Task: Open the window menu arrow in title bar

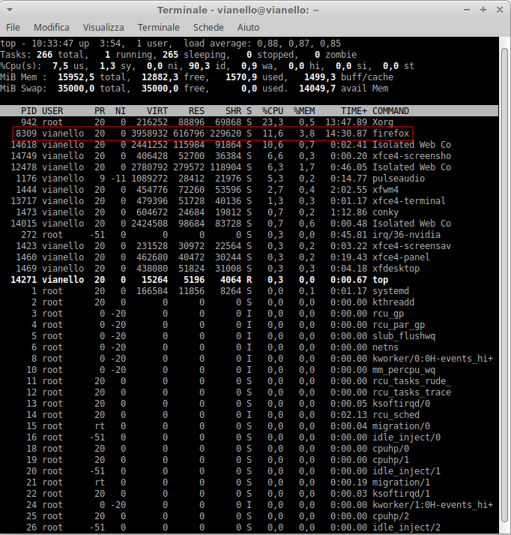Action: coord(10,11)
